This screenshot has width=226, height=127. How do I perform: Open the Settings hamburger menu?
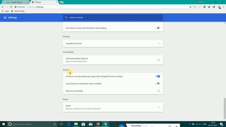(x=5, y=18)
